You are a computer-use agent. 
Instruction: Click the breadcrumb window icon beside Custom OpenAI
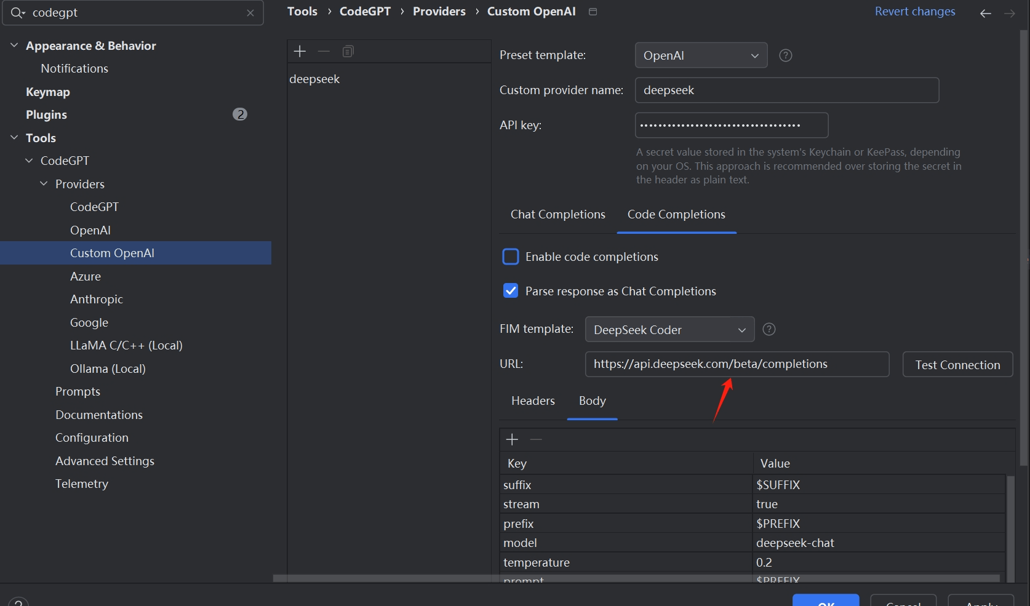[593, 12]
